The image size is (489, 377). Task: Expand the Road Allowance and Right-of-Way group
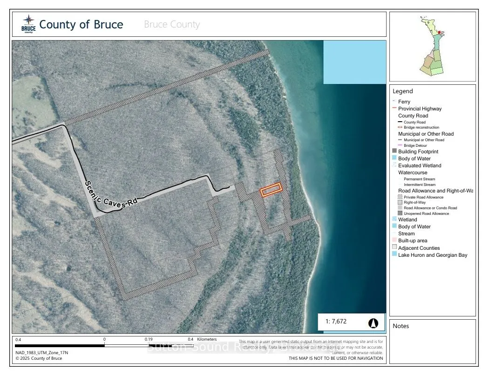click(435, 191)
